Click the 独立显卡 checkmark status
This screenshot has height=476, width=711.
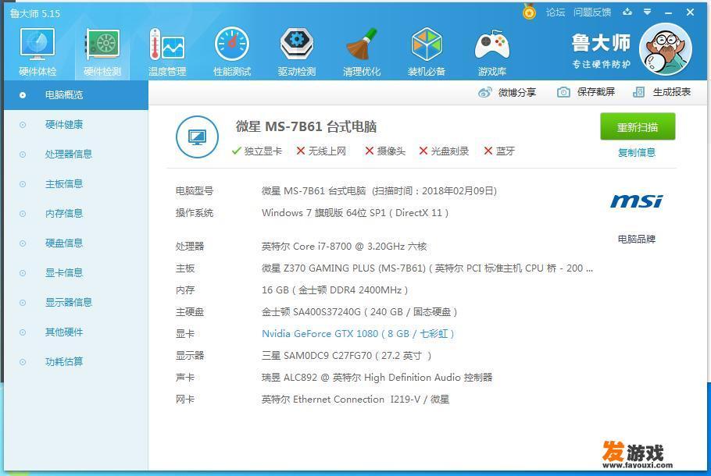[256, 151]
